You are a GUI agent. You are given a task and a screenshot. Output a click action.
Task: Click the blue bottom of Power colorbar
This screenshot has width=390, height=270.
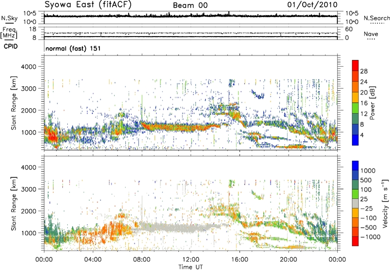tap(355, 140)
